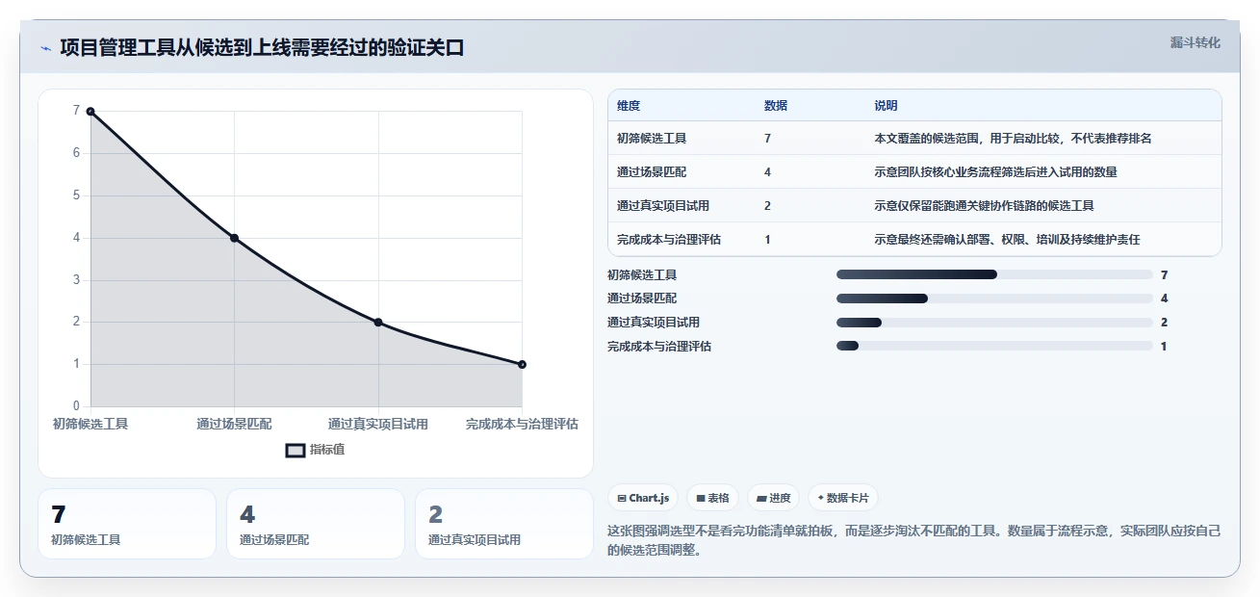Click the chart data point at value 1
The image size is (1260, 597).
[x=522, y=364]
